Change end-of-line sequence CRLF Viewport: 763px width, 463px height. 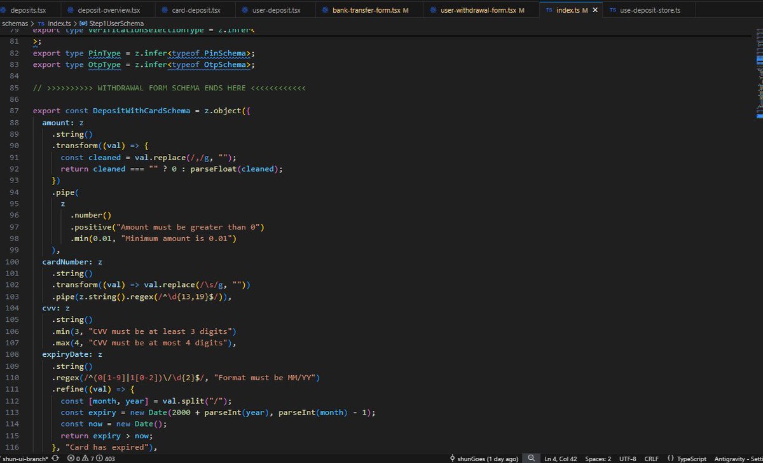(x=652, y=458)
